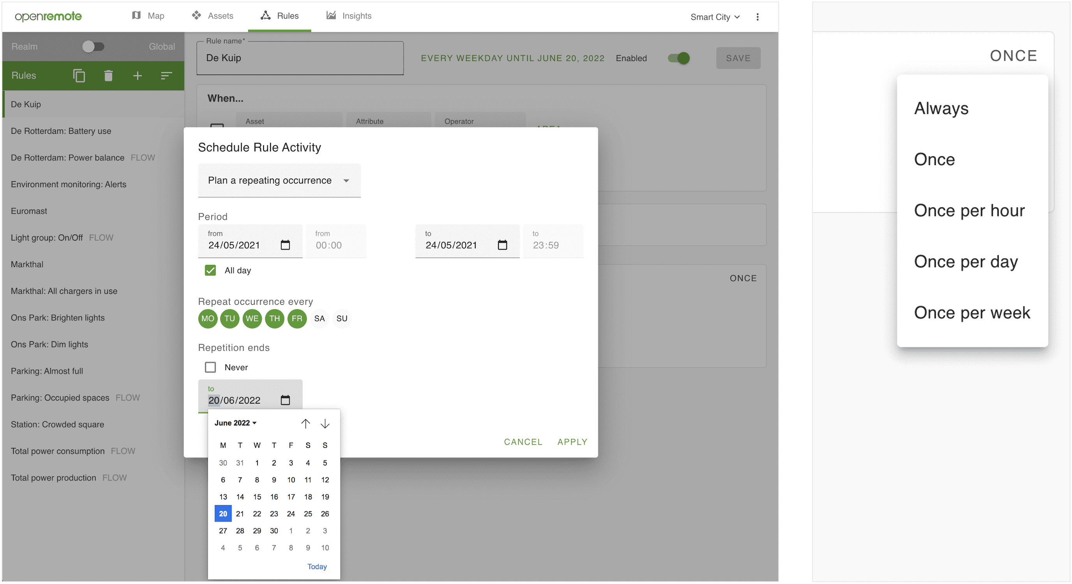Open the period to-date calendar icon

pyautogui.click(x=502, y=245)
